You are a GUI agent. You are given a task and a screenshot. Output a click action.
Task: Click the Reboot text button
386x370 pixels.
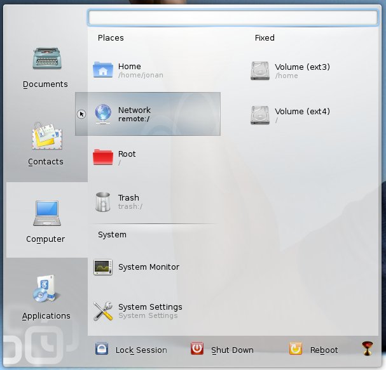coord(324,350)
